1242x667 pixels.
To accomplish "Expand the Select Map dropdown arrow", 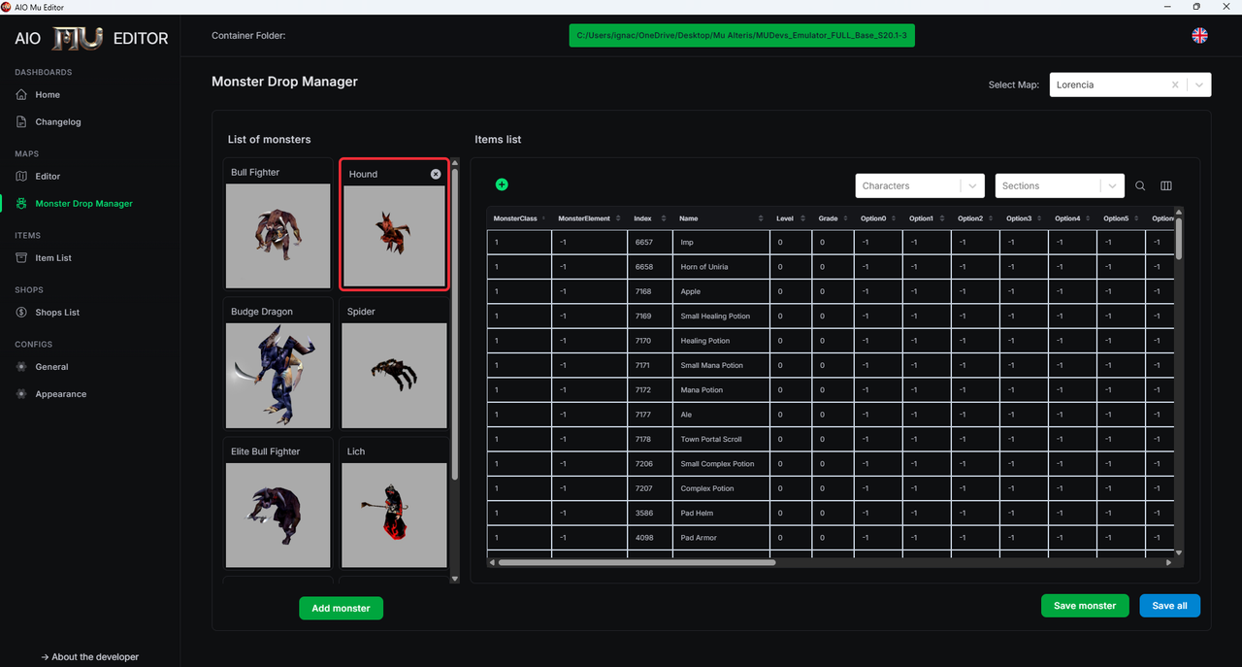I will point(1200,85).
